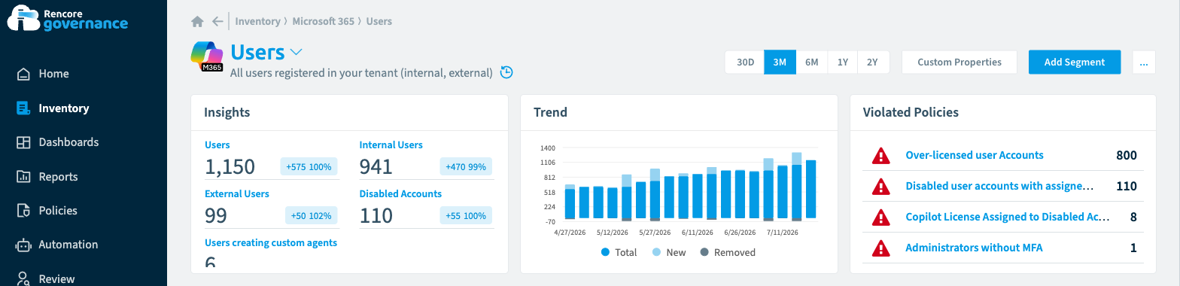Click the Microsoft 365 breadcrumb link
This screenshot has width=1180, height=286.
323,21
